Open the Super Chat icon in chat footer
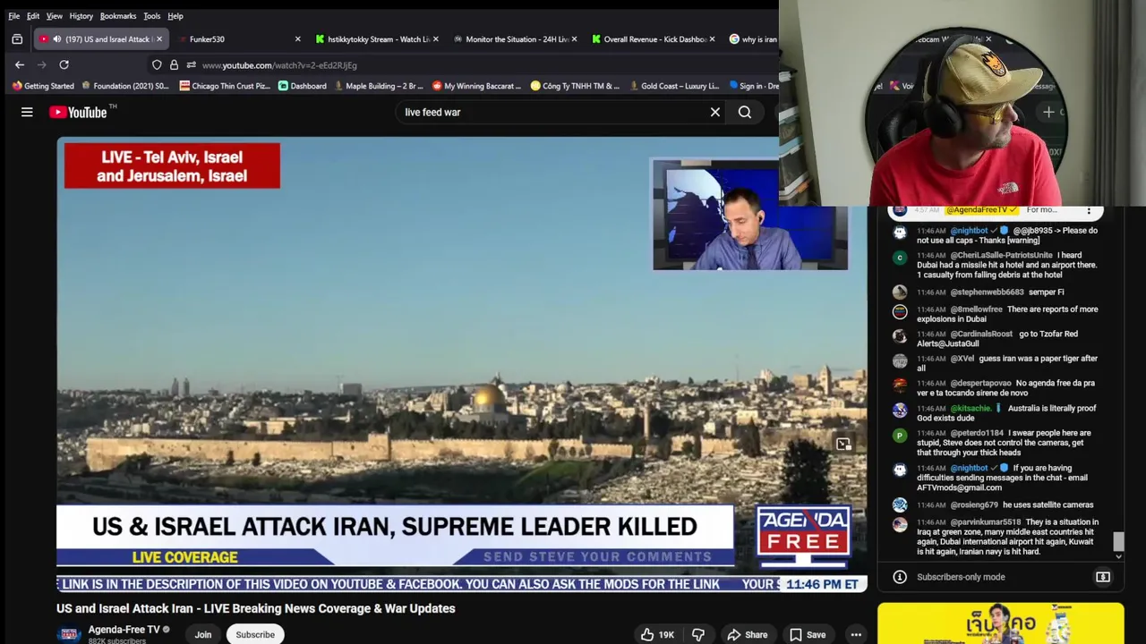The image size is (1146, 644). tap(1103, 577)
